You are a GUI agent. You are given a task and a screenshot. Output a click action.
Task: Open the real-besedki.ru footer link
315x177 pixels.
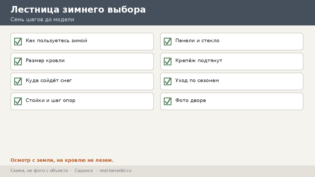[x=115, y=171]
